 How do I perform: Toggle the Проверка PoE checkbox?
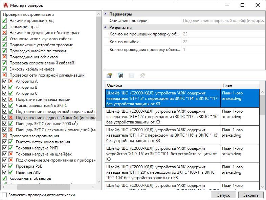(x=4, y=166)
